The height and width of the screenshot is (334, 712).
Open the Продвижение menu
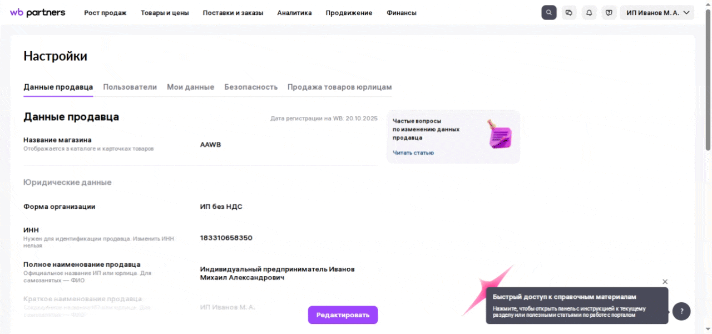(349, 13)
